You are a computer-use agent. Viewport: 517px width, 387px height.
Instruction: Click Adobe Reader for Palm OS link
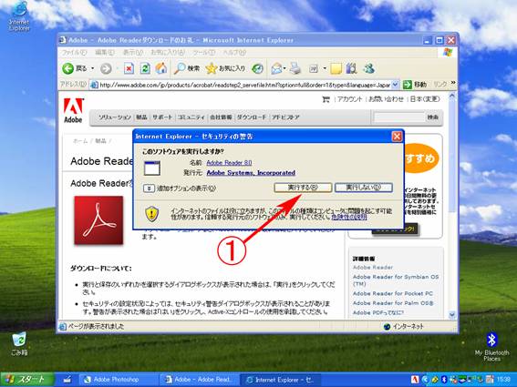[x=393, y=303]
